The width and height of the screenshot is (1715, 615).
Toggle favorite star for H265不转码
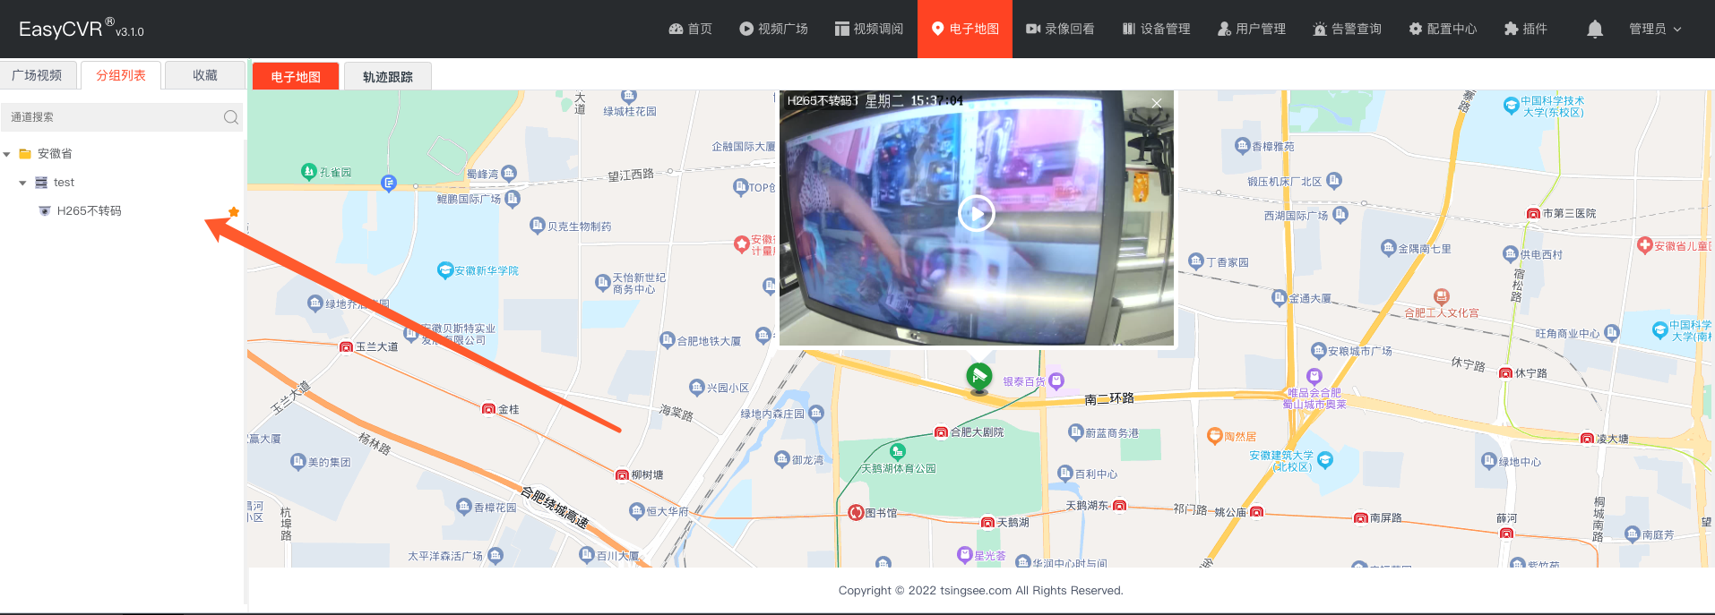pyautogui.click(x=234, y=212)
